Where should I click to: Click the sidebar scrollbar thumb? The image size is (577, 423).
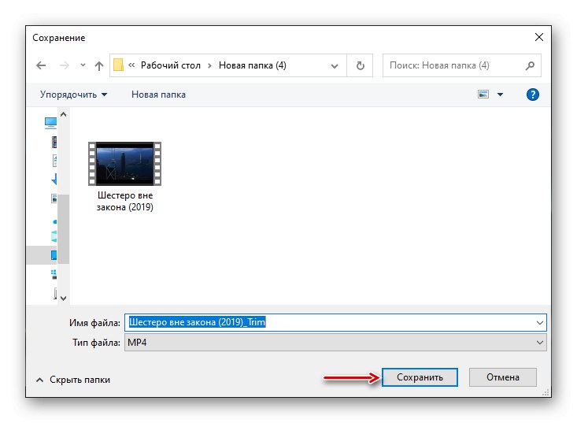tap(63, 228)
